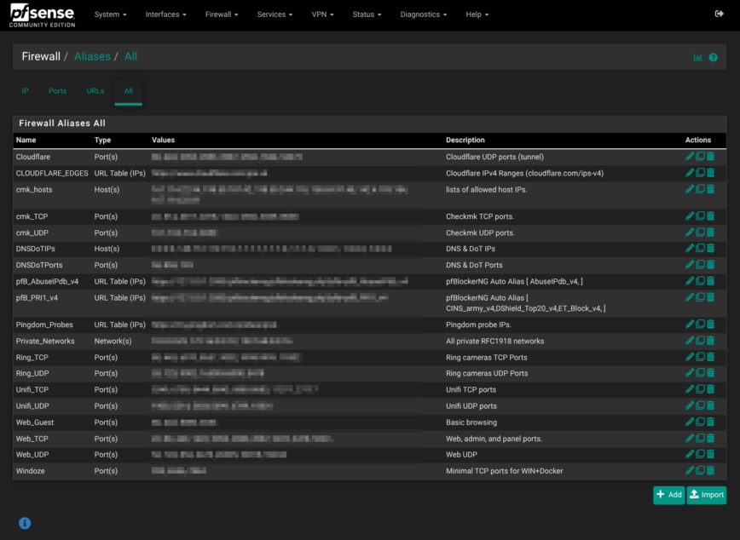The width and height of the screenshot is (740, 540).
Task: Edit the pfB_PRI1_v4 alias
Action: [x=690, y=297]
